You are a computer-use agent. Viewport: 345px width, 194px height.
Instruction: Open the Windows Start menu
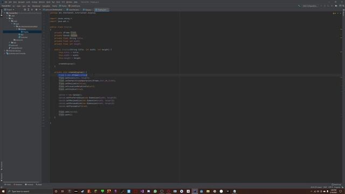pyautogui.click(x=3, y=191)
